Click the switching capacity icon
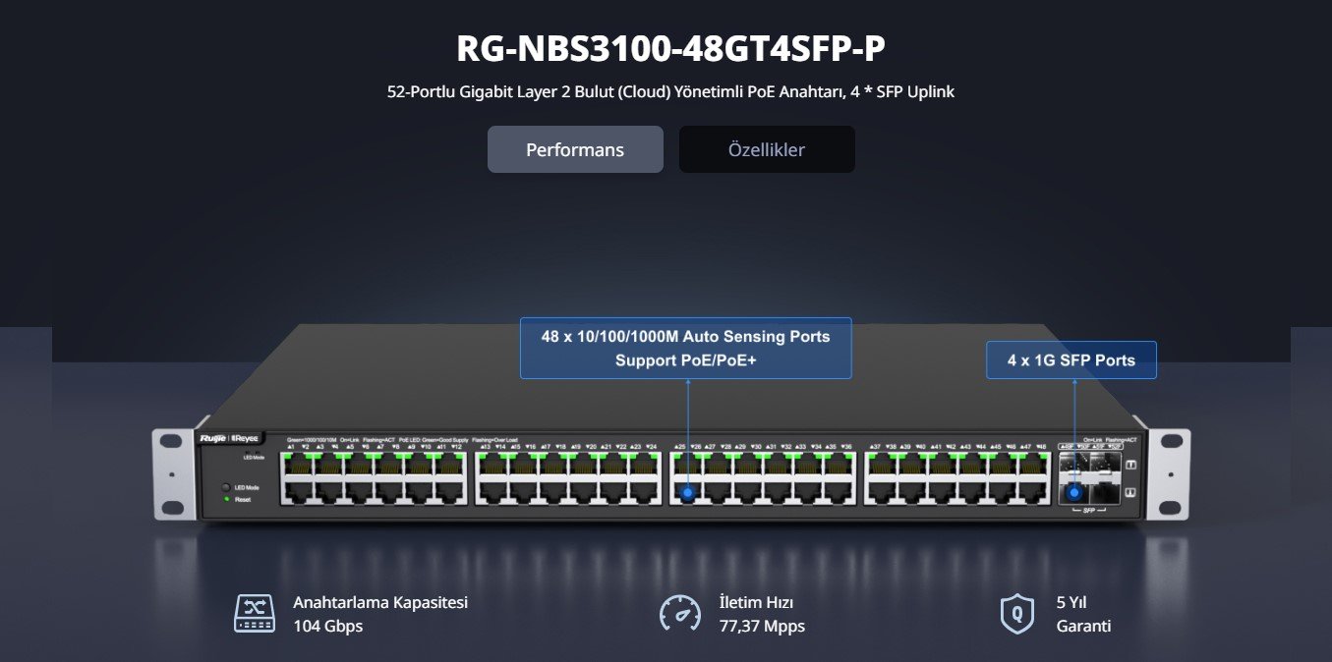Screen dimensions: 1332x662 [255, 614]
